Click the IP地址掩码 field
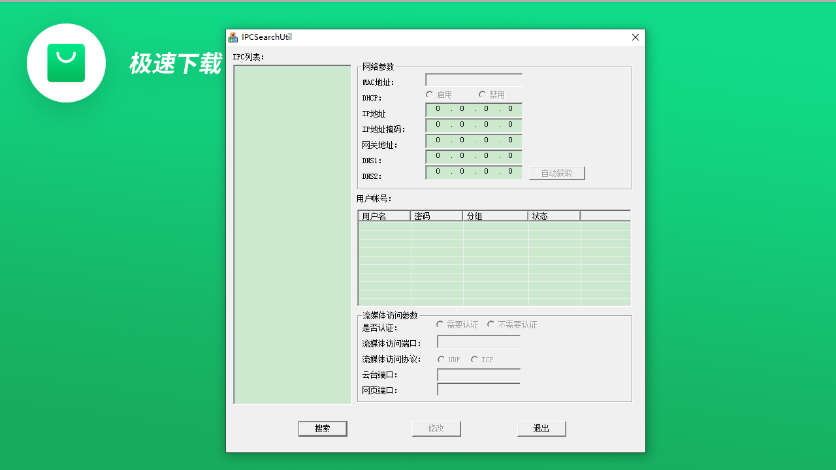This screenshot has width=836, height=470. (474, 125)
